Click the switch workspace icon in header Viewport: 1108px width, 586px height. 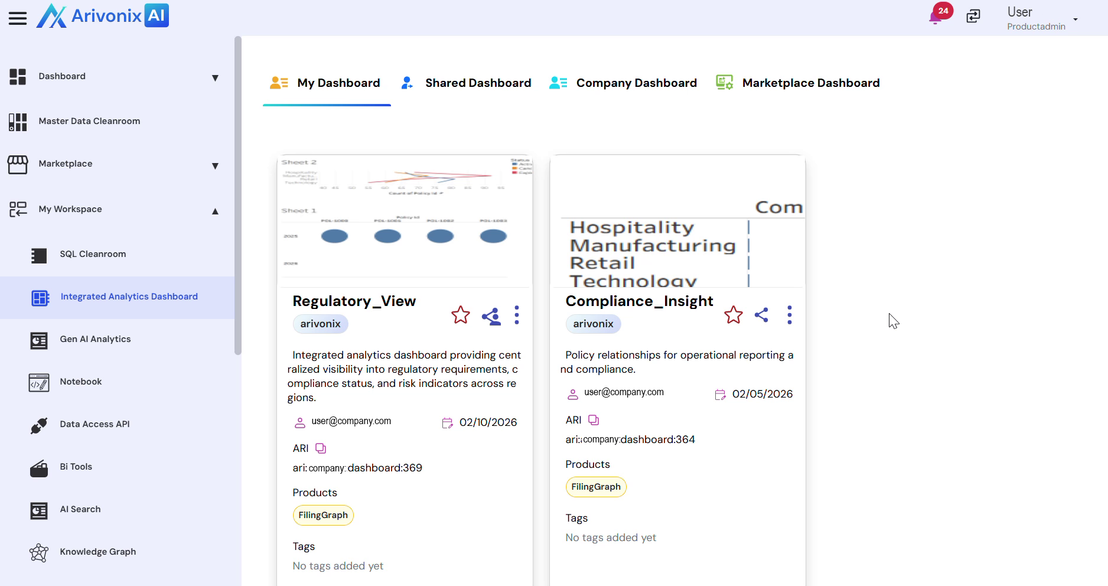pyautogui.click(x=973, y=17)
